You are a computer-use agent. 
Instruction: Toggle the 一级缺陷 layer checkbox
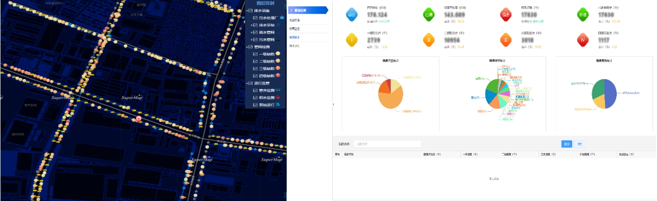[x=255, y=54]
